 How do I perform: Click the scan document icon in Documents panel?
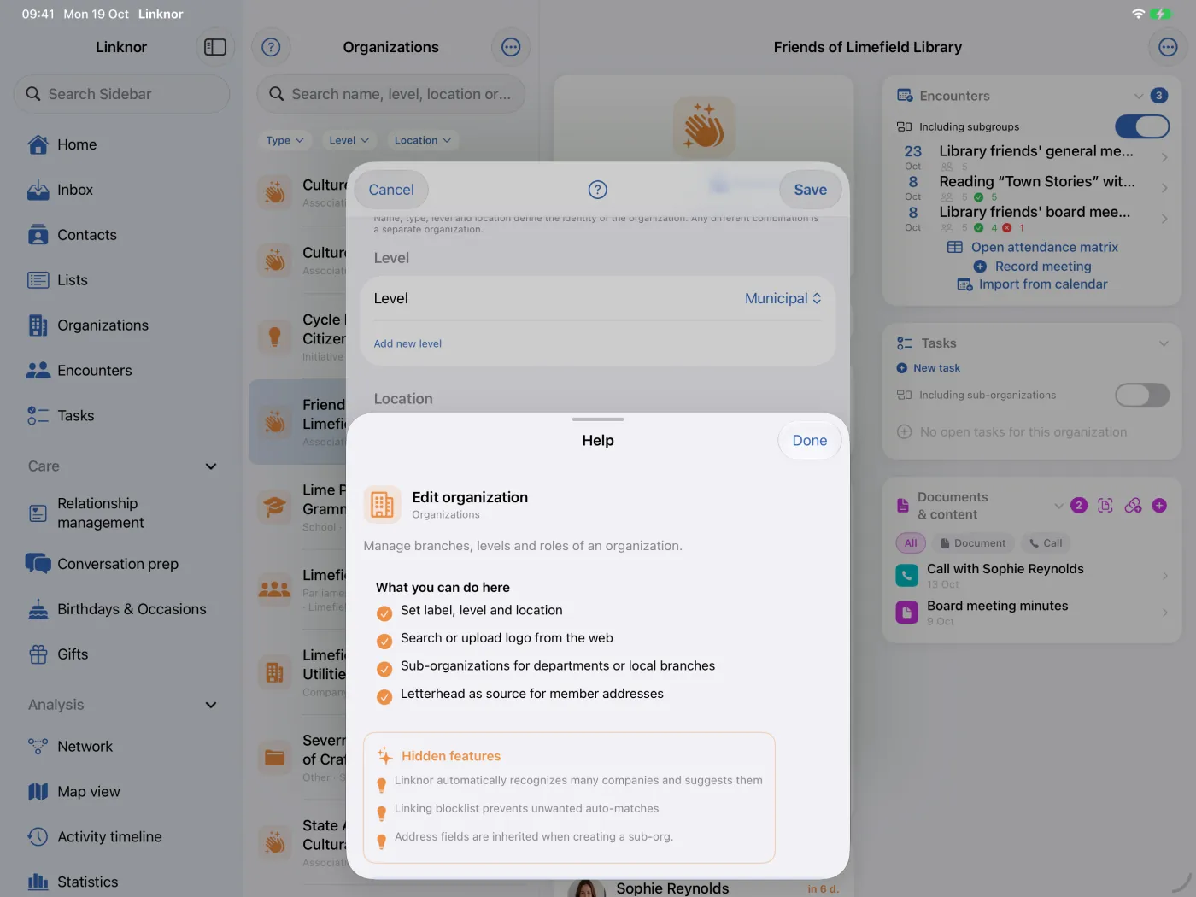1105,506
